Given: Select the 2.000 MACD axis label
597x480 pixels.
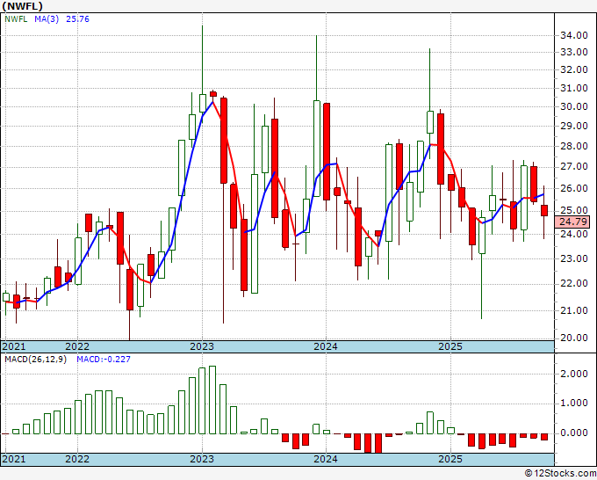Looking at the screenshot, I should [x=574, y=374].
